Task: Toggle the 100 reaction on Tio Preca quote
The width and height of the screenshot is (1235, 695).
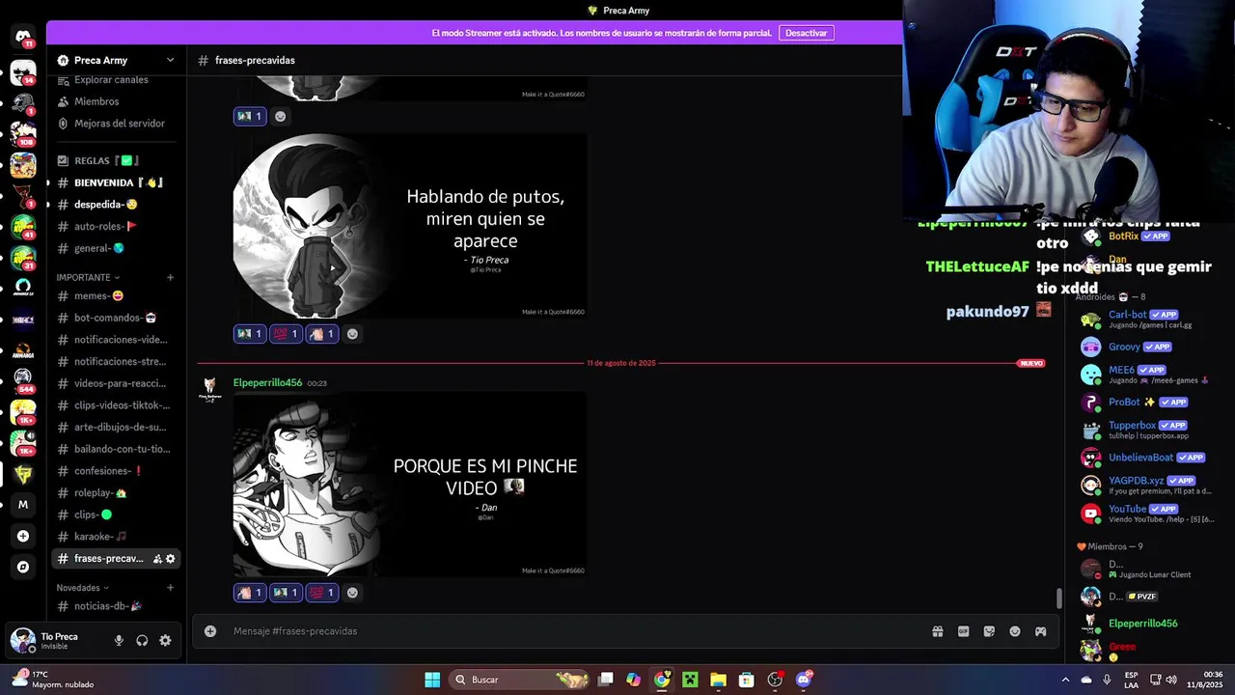Action: (286, 334)
